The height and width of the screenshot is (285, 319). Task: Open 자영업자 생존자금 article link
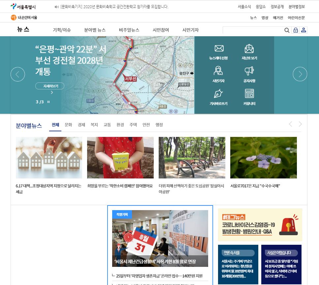tap(159, 276)
